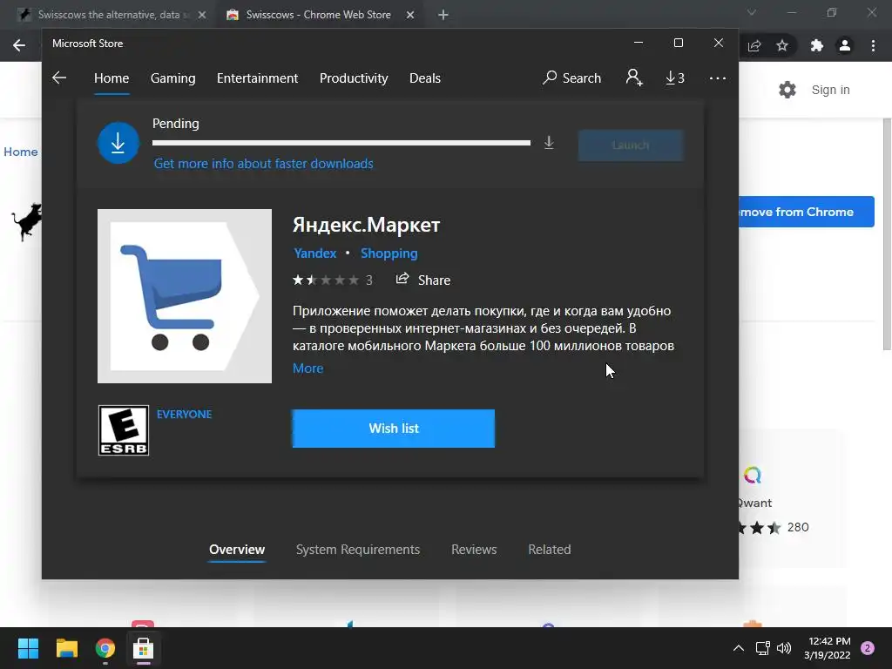This screenshot has width=892, height=669.
Task: Switch to System Requirements section
Action: coord(358,550)
